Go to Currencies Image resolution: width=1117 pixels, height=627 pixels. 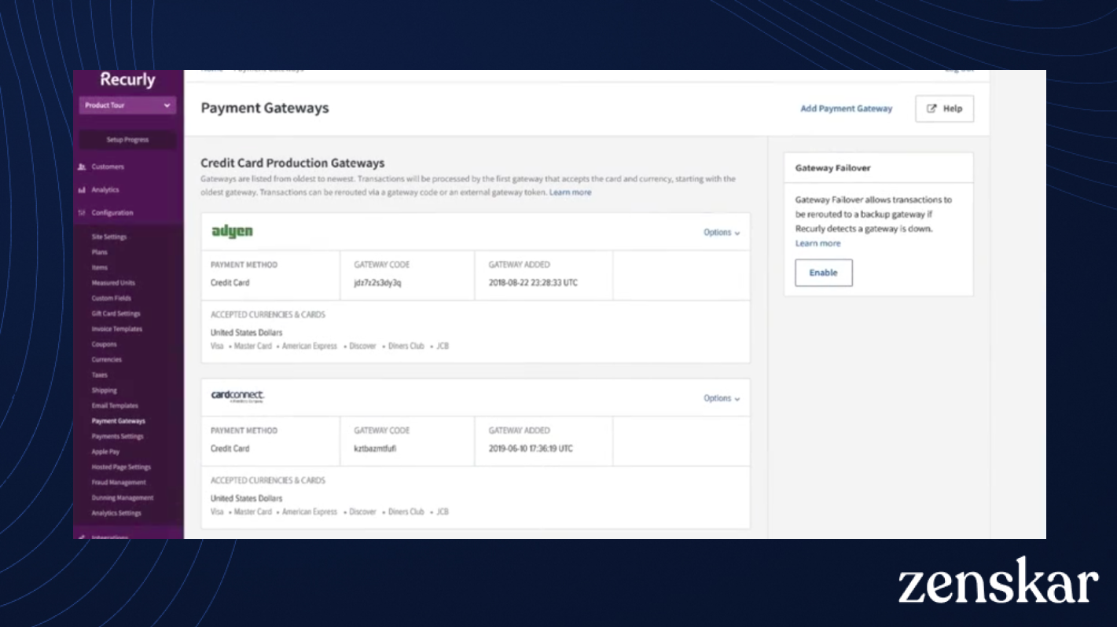(106, 360)
